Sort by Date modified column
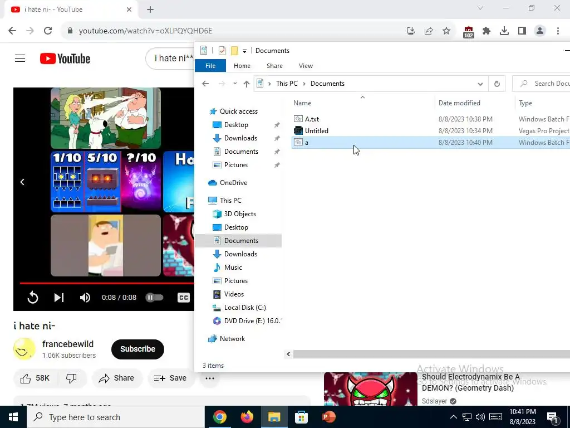 tap(459, 103)
